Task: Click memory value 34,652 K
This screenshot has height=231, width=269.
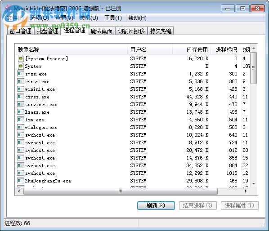Action: tap(197, 165)
